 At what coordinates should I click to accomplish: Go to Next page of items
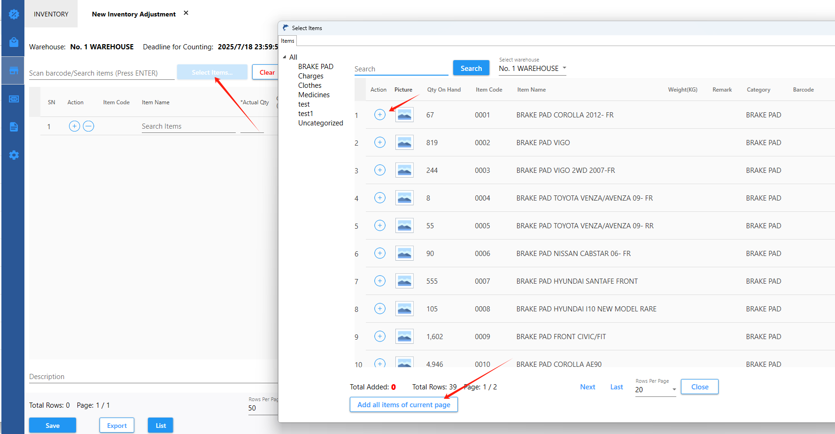coord(588,387)
